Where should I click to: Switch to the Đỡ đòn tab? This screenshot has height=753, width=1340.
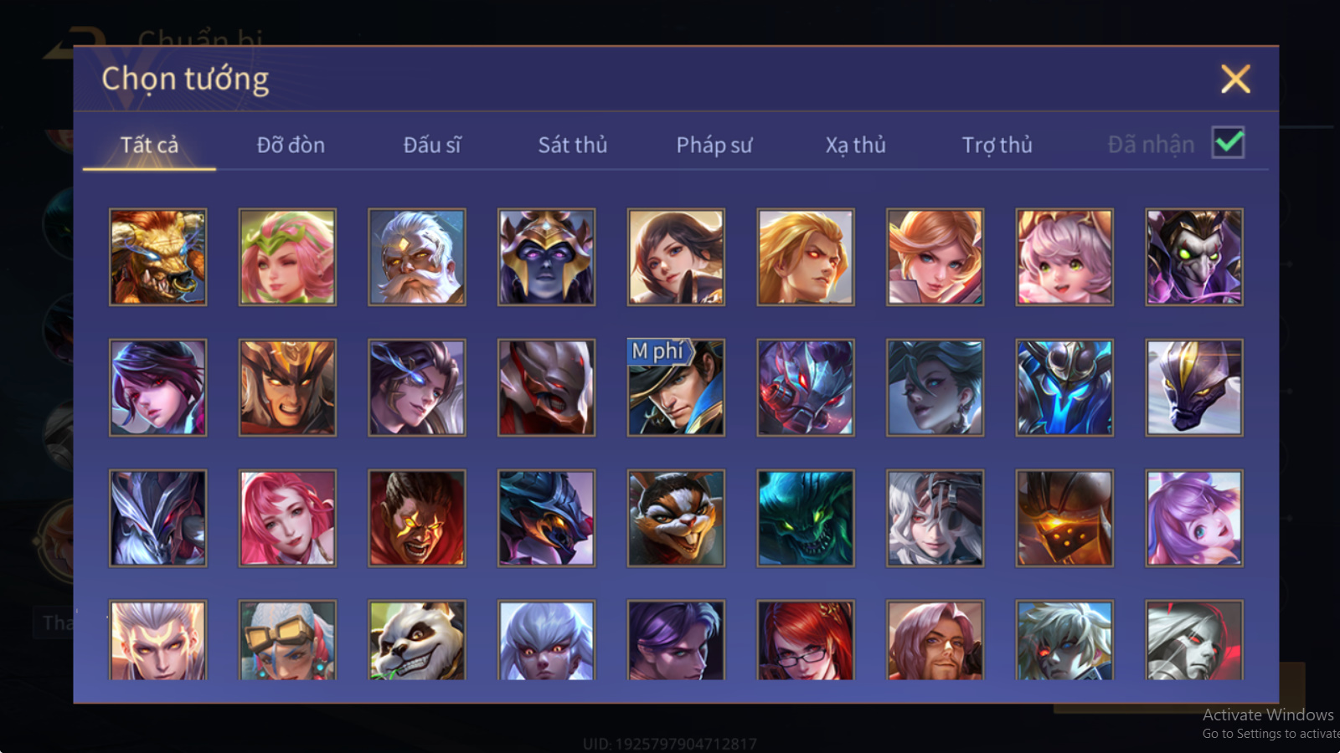291,145
